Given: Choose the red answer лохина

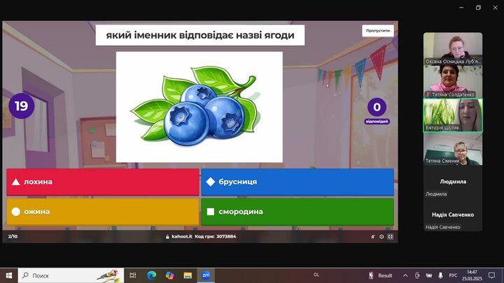Looking at the screenshot, I should [x=103, y=182].
